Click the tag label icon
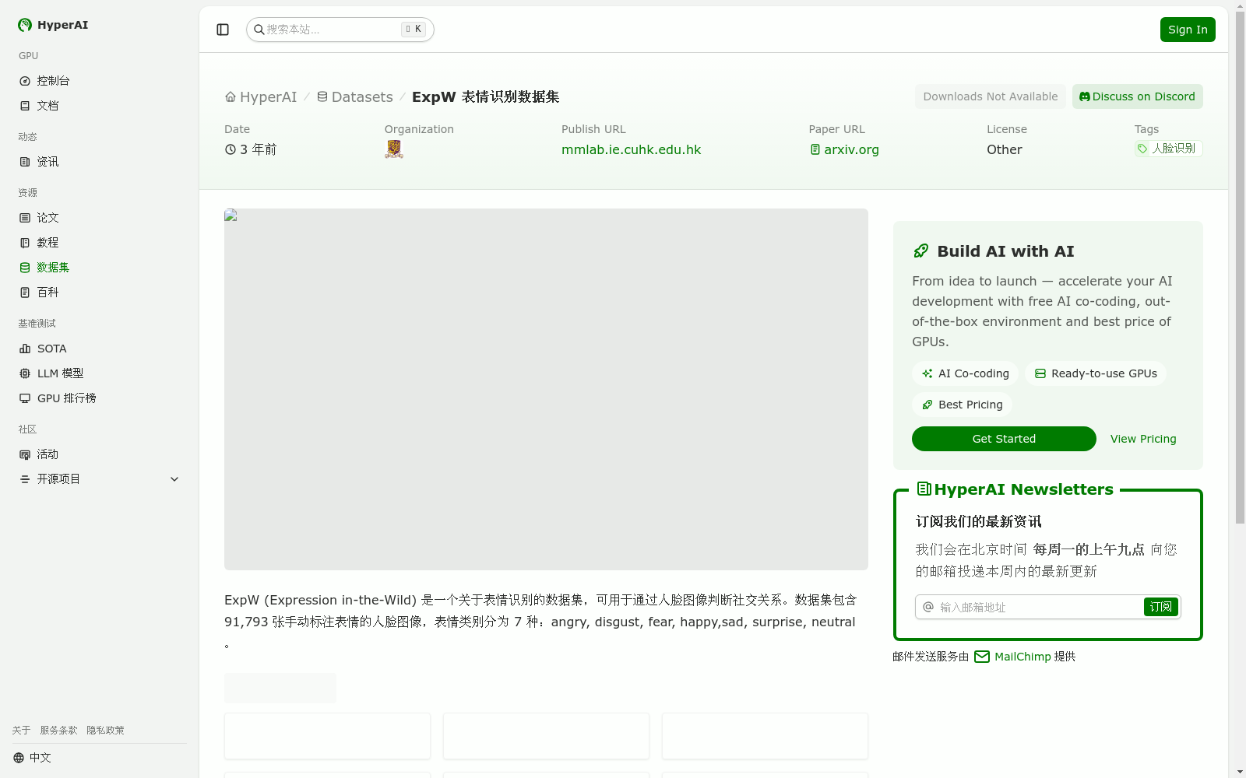Image resolution: width=1246 pixels, height=778 pixels. [x=1142, y=149]
